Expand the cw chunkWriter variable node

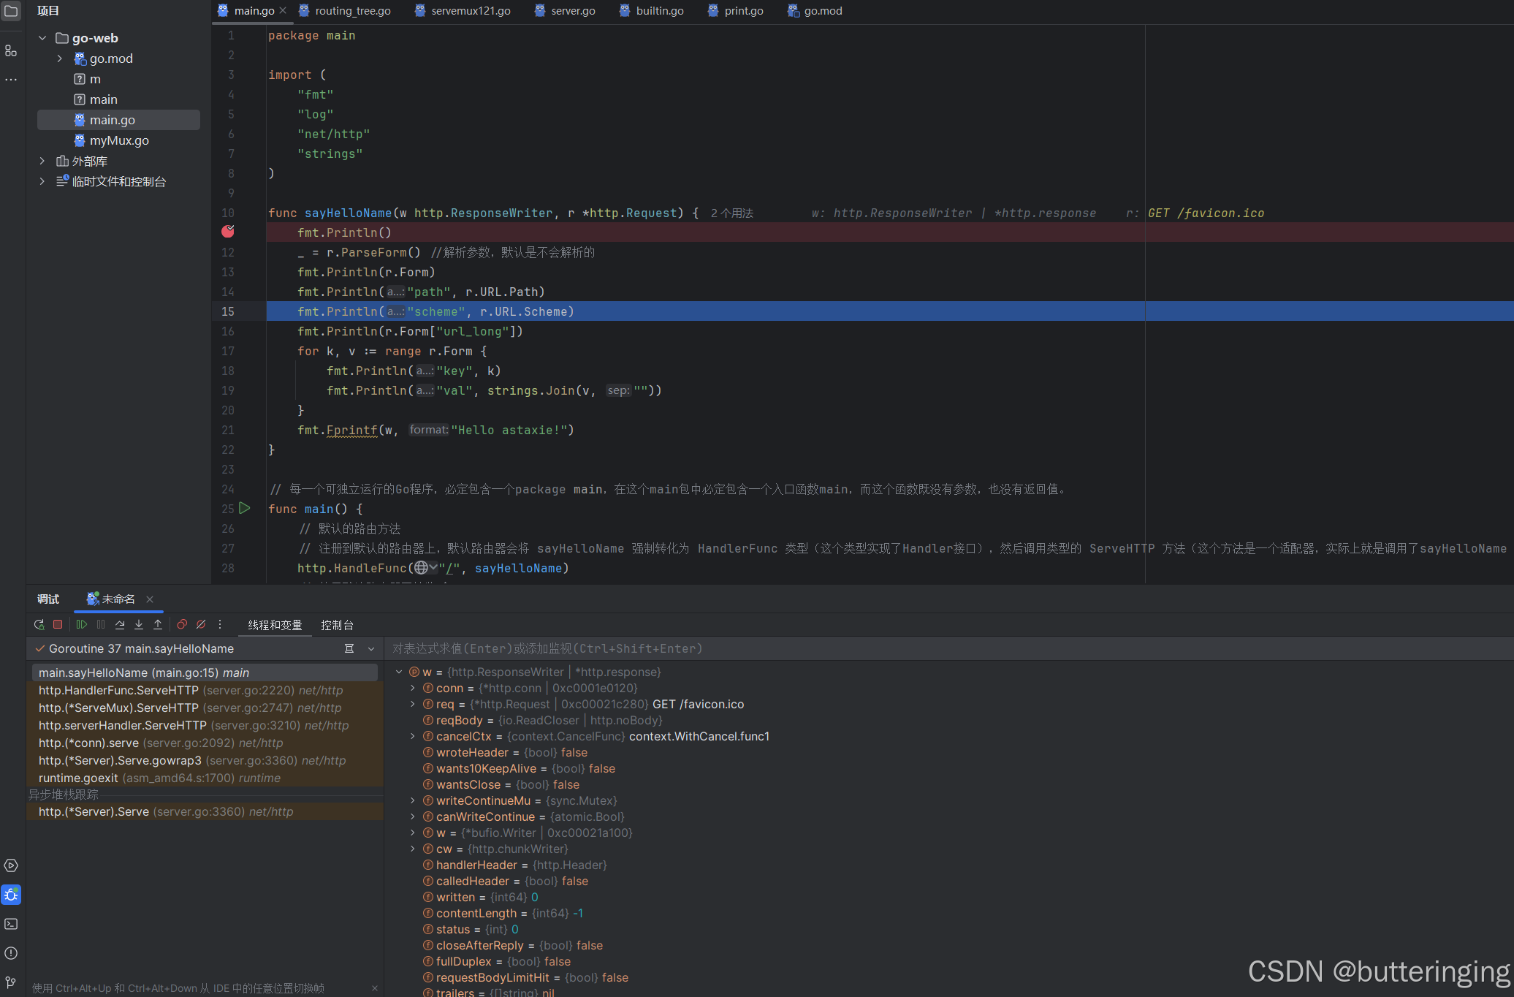413,849
